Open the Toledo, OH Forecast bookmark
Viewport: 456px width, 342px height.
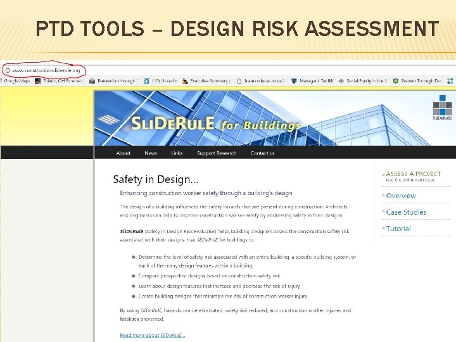tap(62, 81)
